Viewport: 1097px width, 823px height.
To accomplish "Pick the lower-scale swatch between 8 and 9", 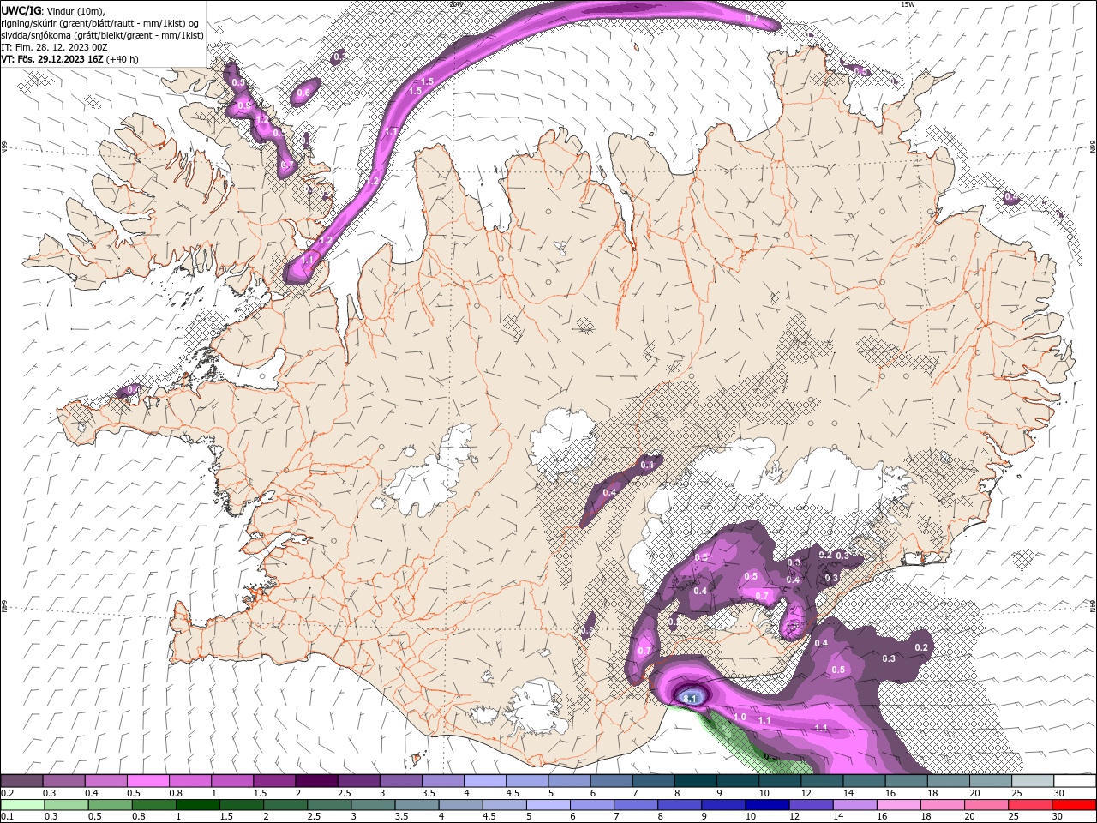I will click(679, 805).
